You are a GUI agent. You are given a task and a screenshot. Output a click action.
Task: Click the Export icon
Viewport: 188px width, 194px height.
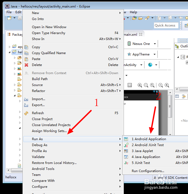tap(26, 105)
